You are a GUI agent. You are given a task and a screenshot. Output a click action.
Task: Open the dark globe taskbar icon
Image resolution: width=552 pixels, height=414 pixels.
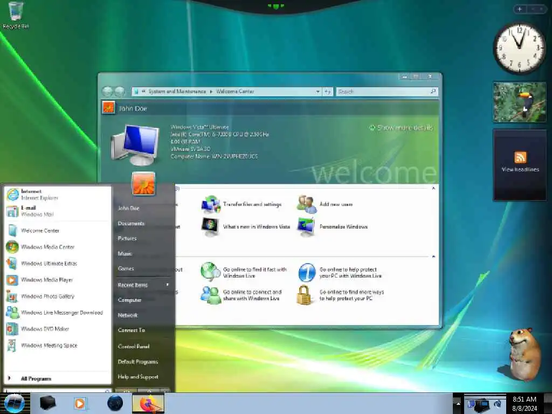tap(115, 403)
